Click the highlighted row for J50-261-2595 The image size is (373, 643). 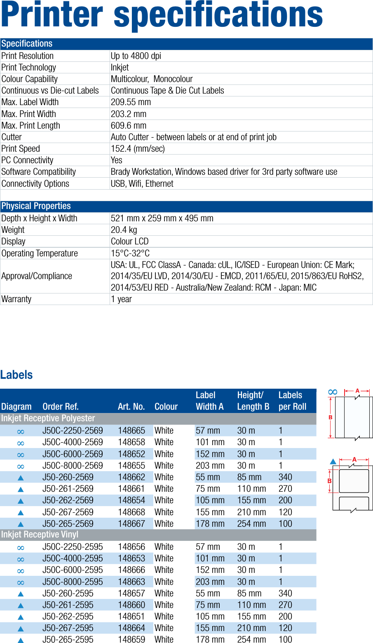pos(165,605)
